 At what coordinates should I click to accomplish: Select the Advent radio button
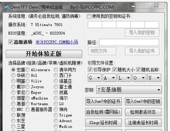coord(56,121)
